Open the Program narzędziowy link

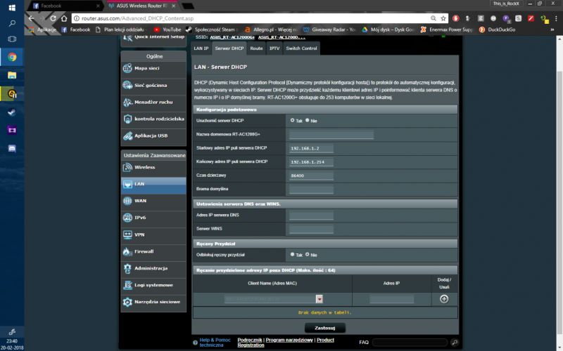click(x=289, y=340)
